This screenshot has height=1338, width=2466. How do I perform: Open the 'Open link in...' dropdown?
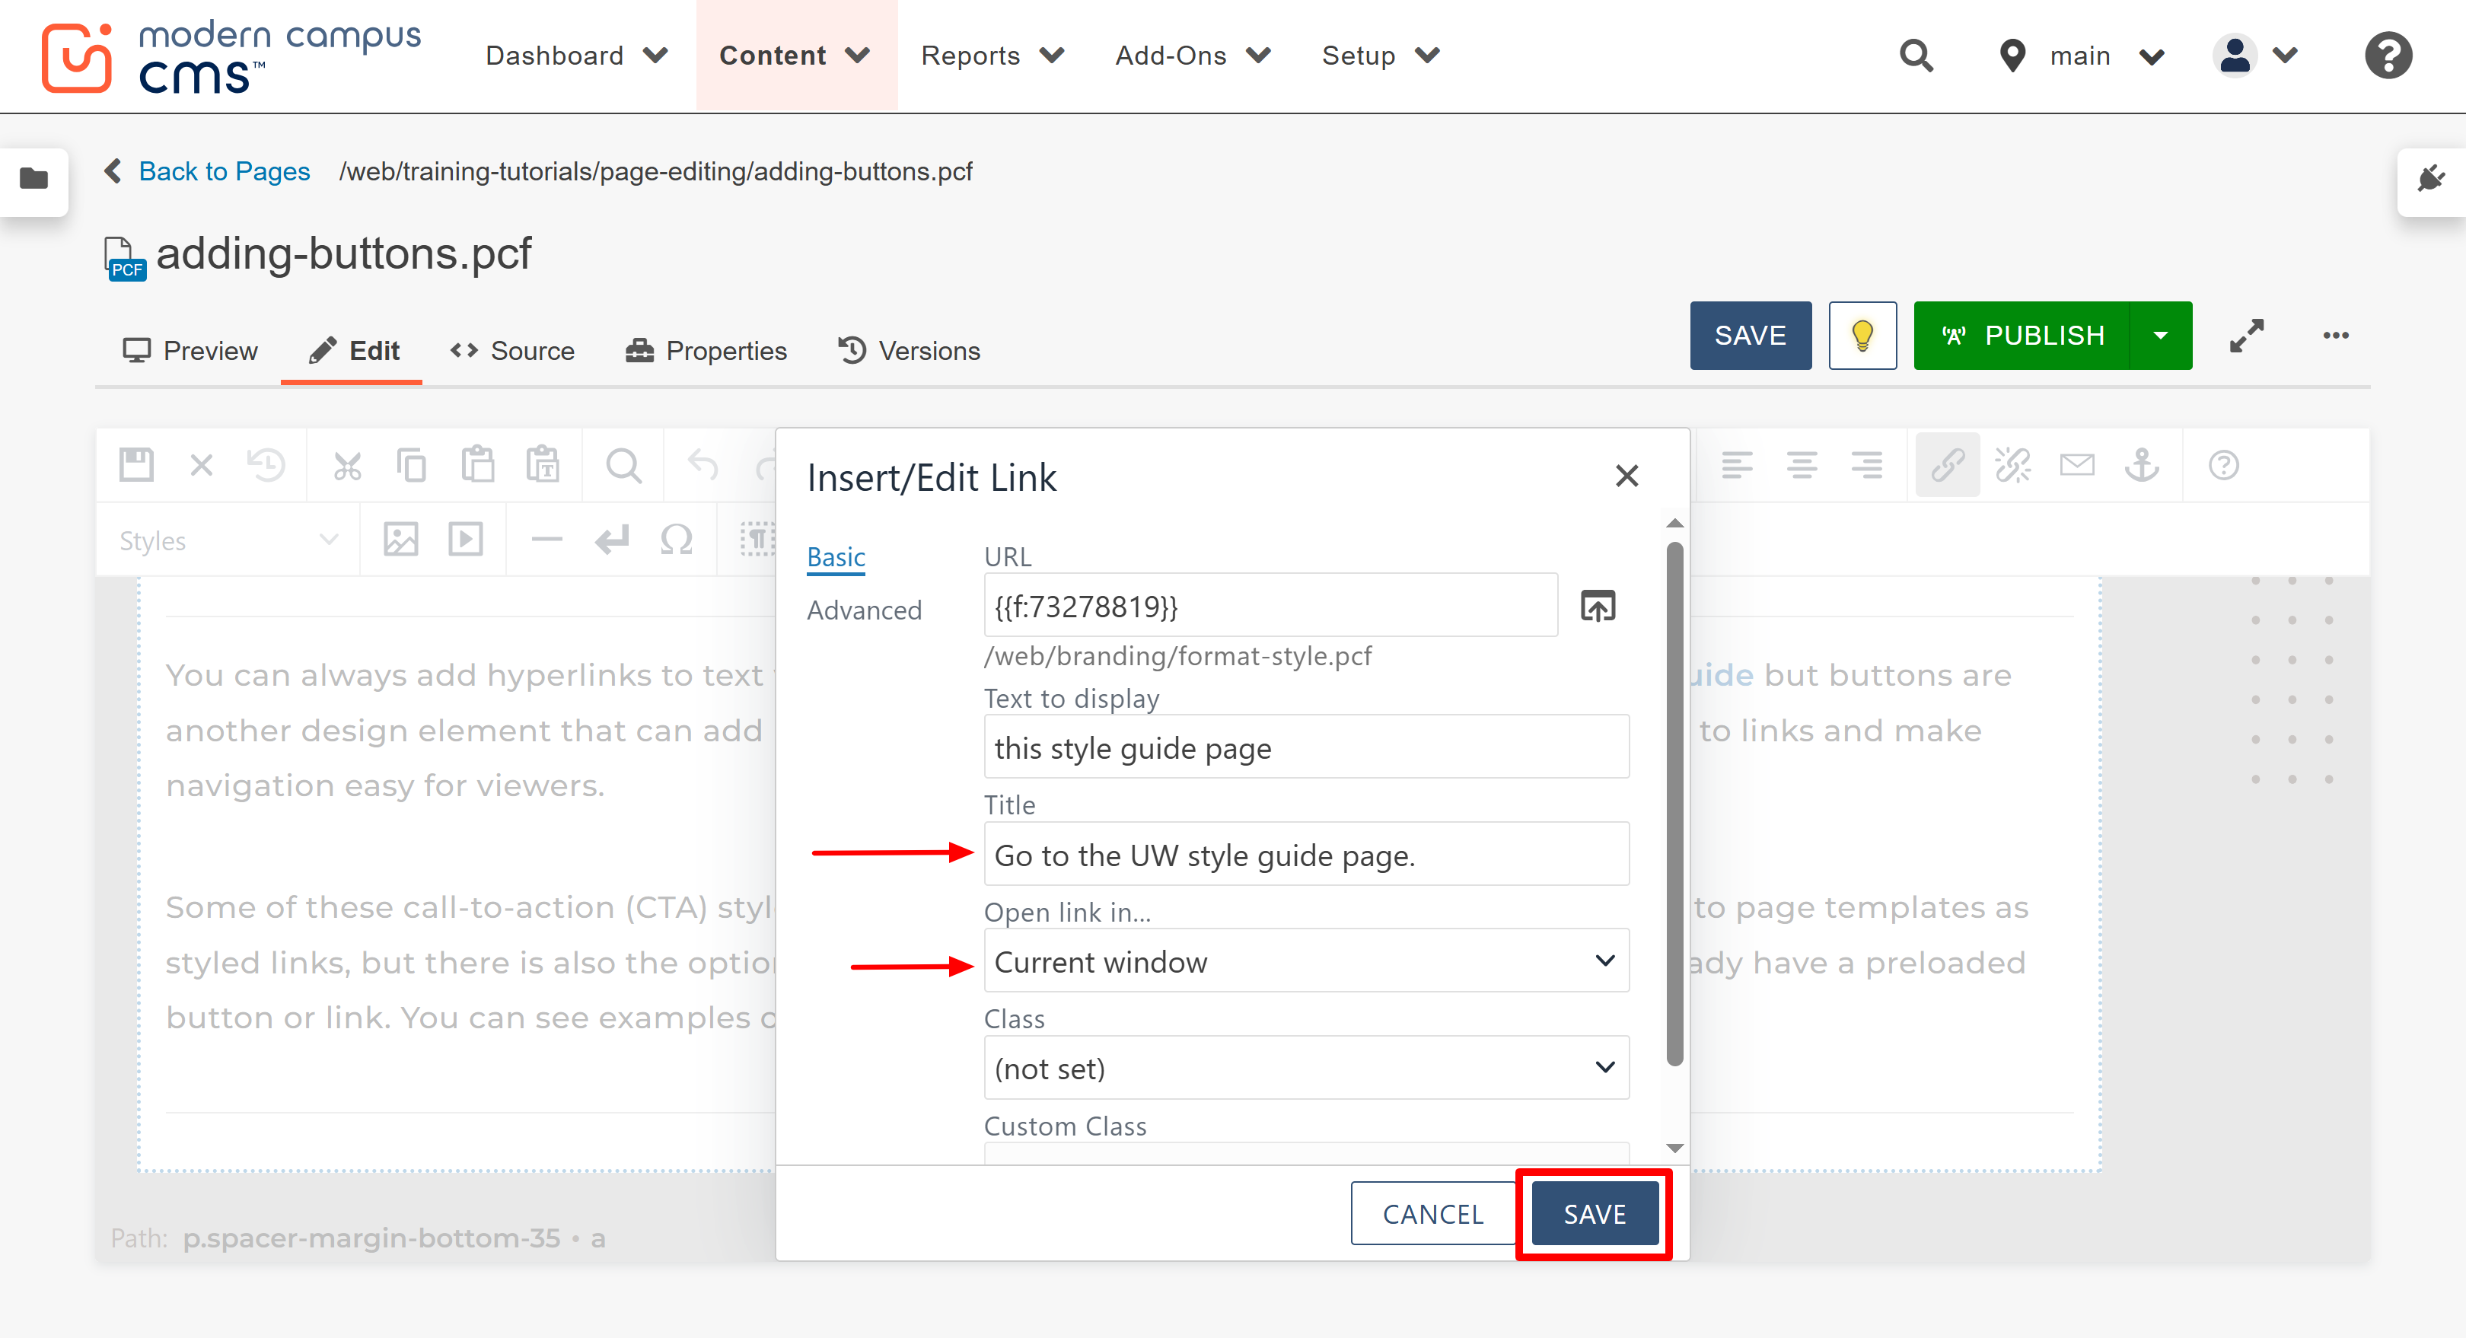click(x=1306, y=961)
